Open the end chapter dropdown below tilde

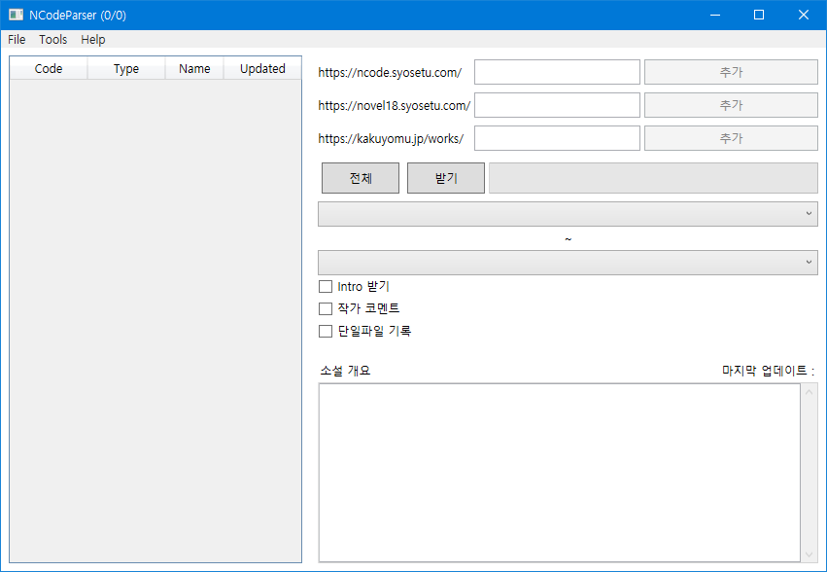[x=568, y=263]
